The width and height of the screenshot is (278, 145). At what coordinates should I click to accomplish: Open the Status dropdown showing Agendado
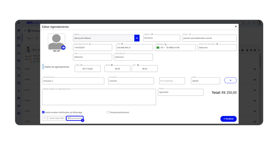[181, 92]
